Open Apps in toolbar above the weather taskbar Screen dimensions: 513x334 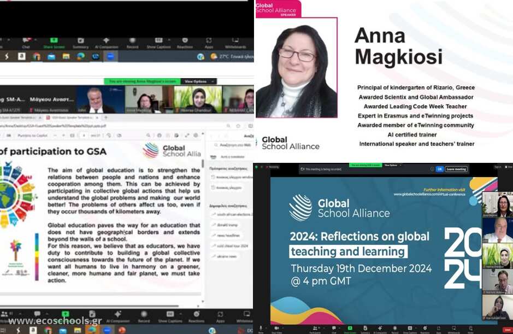coord(209,43)
